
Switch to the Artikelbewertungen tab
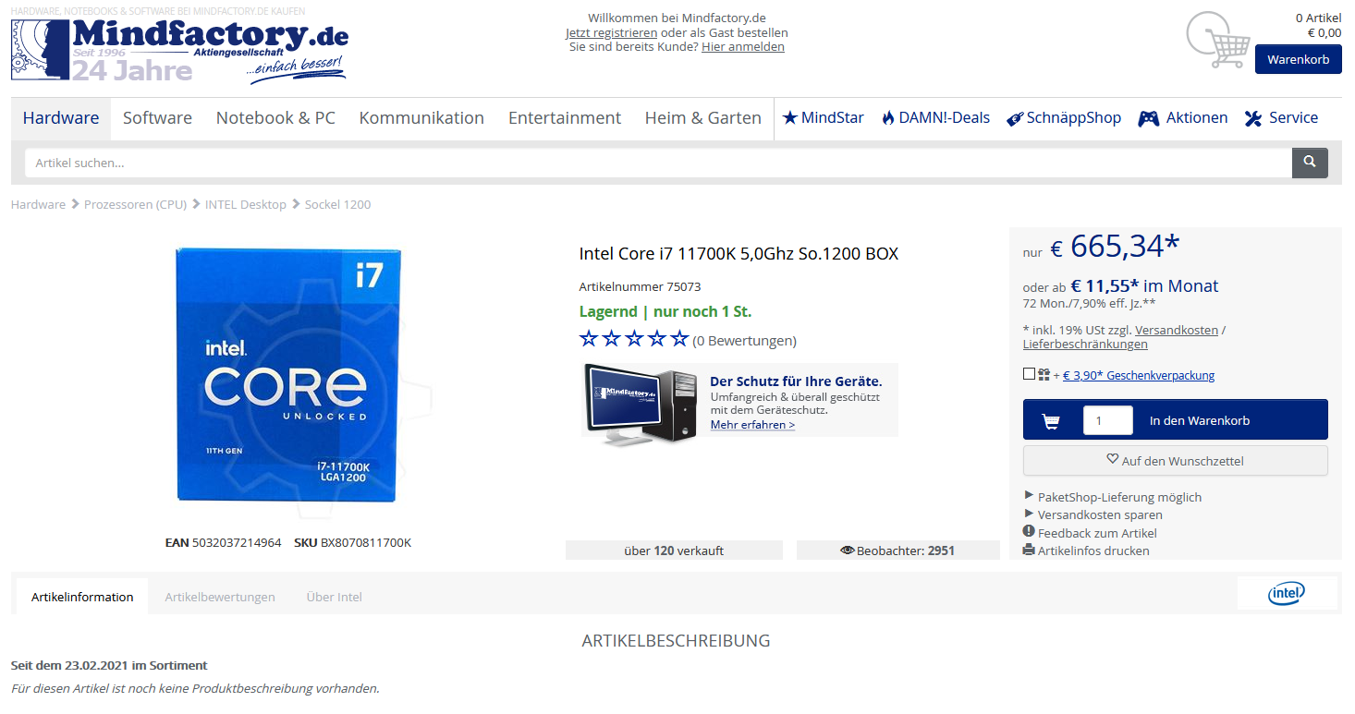(x=220, y=597)
